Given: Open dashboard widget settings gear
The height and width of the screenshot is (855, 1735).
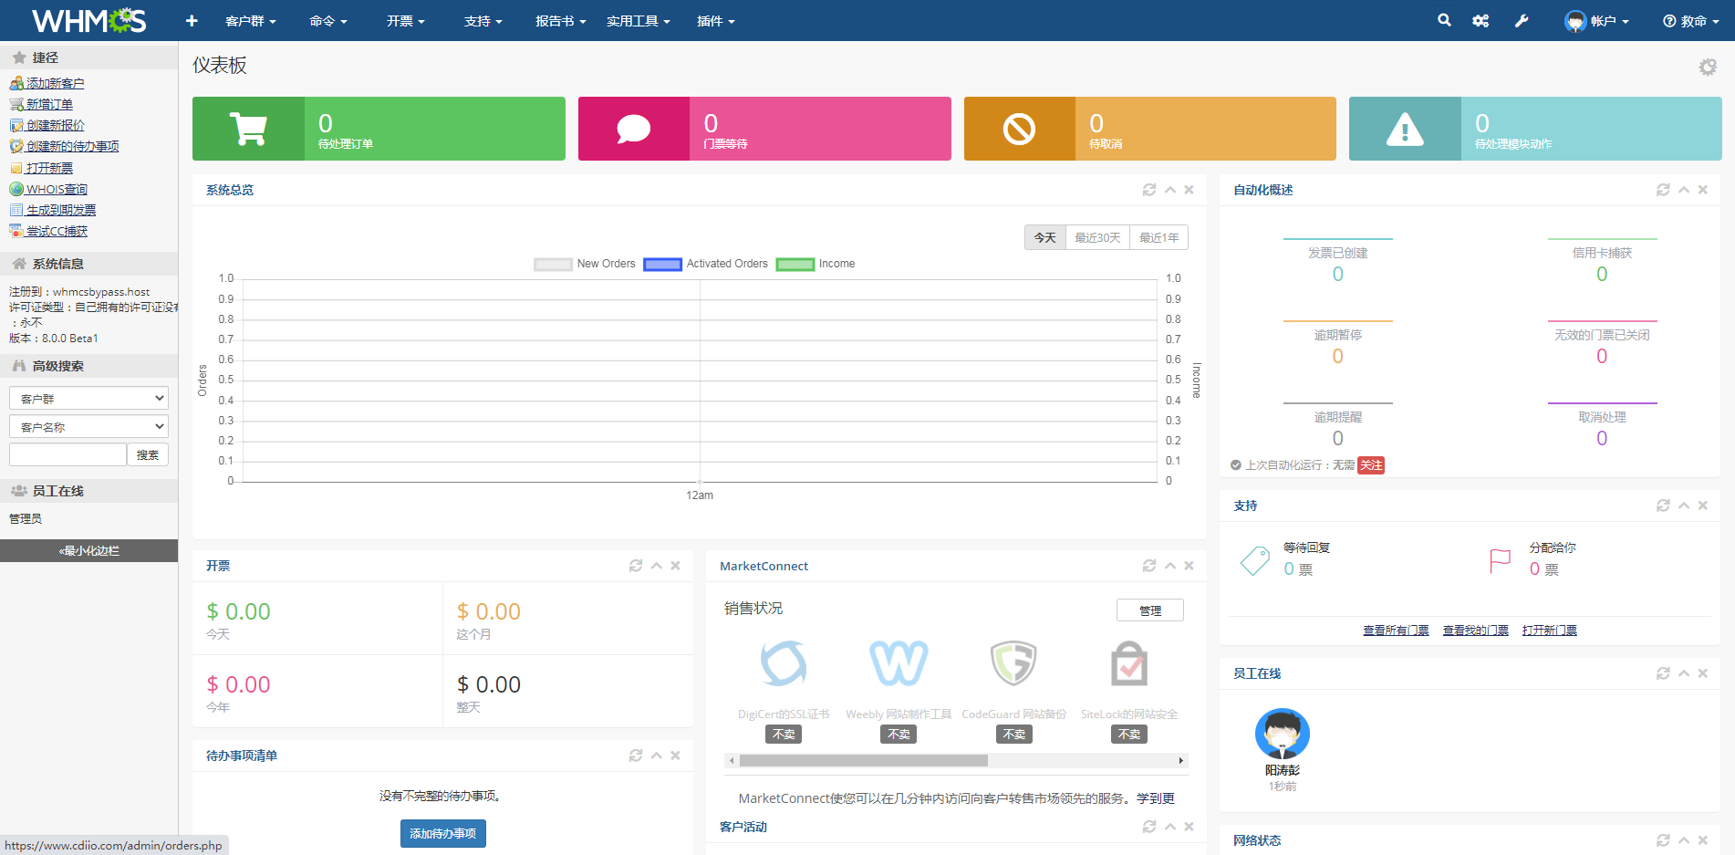Looking at the screenshot, I should 1707,67.
